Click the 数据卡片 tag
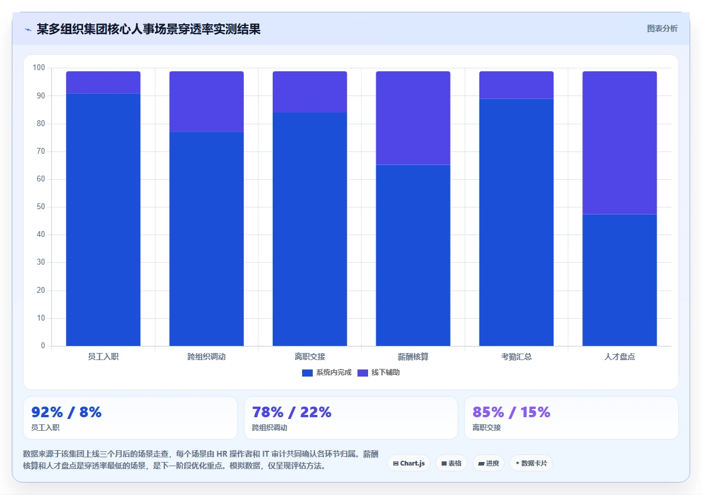Screen dimensions: 702x495 click(x=531, y=463)
